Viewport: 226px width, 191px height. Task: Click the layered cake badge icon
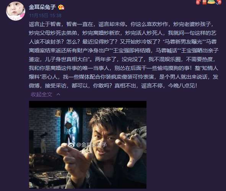point(211,2)
